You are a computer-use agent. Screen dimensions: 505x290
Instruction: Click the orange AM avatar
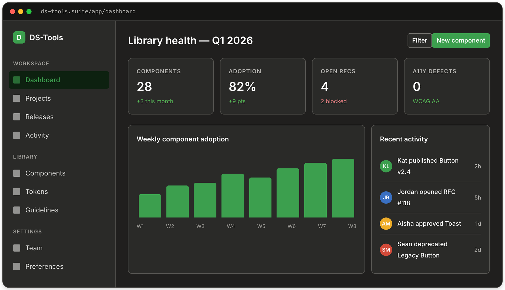386,224
